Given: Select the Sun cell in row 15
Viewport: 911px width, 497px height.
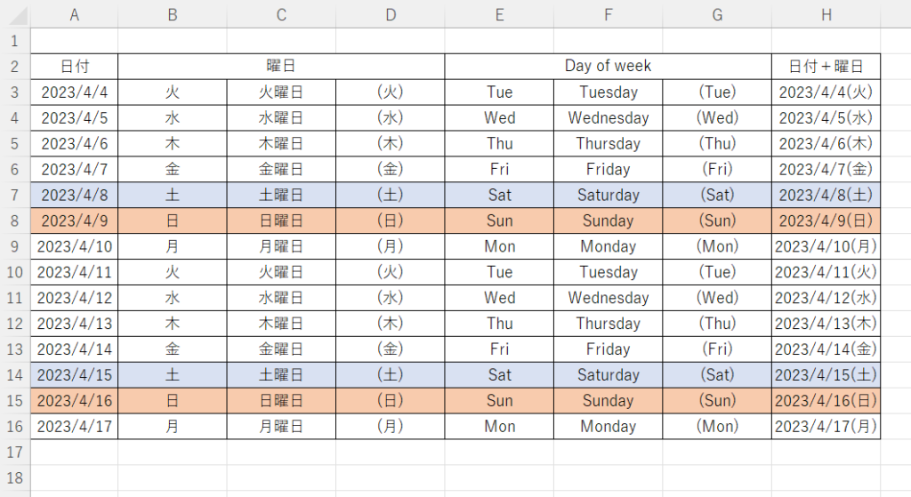Looking at the screenshot, I should click(x=499, y=401).
